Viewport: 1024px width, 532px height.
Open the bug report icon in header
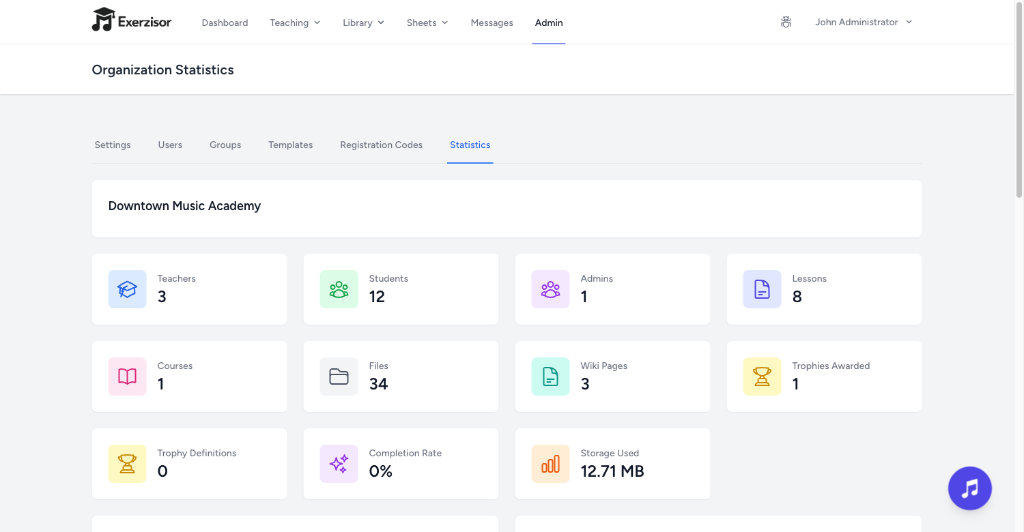pos(786,23)
